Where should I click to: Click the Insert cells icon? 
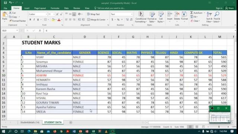tap(170, 15)
